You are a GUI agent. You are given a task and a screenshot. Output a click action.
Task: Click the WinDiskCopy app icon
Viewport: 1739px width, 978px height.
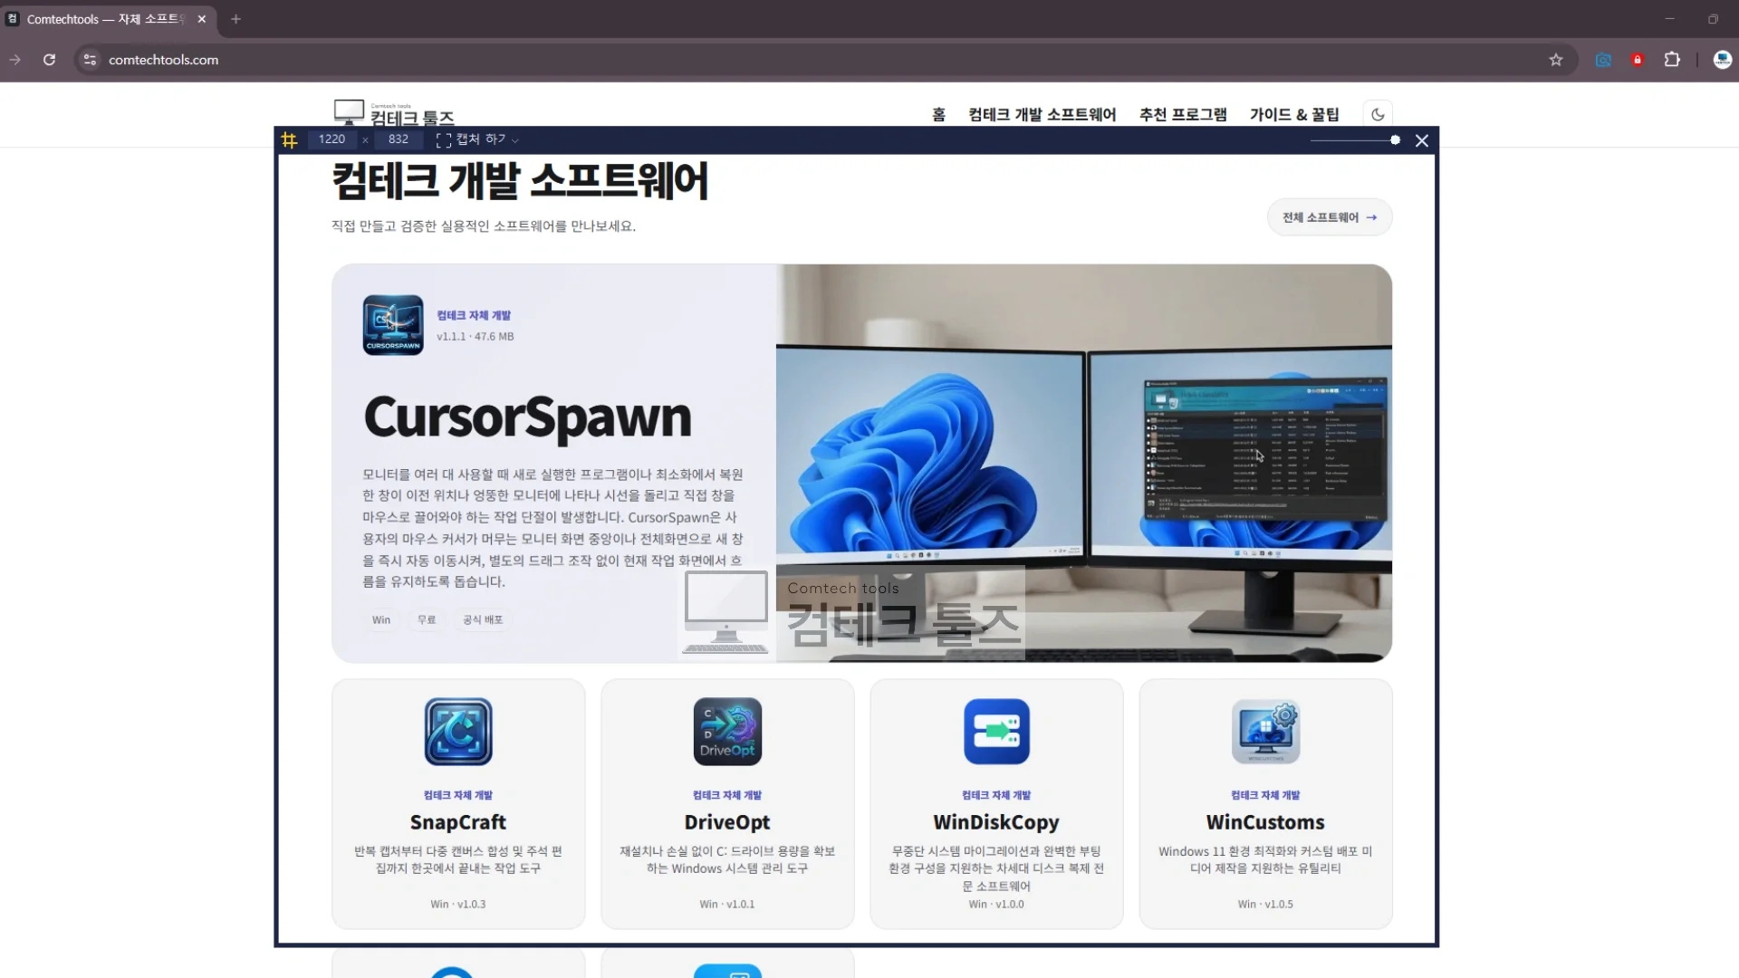coord(996,732)
